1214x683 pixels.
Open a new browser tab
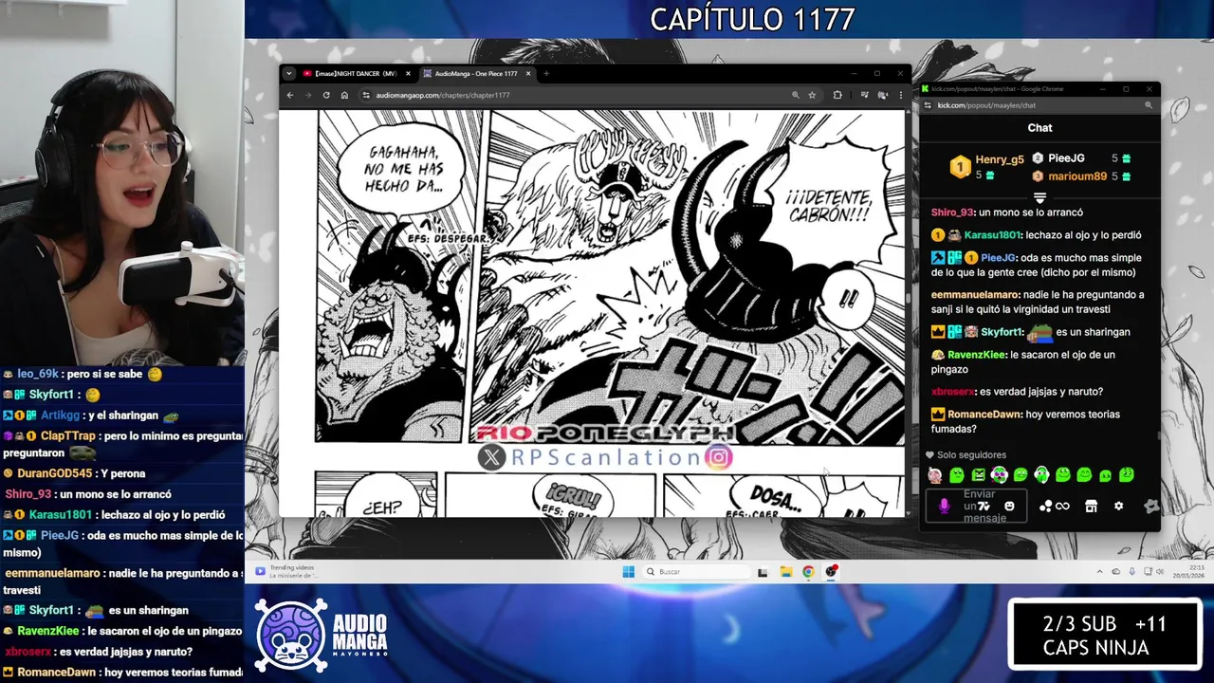(546, 74)
